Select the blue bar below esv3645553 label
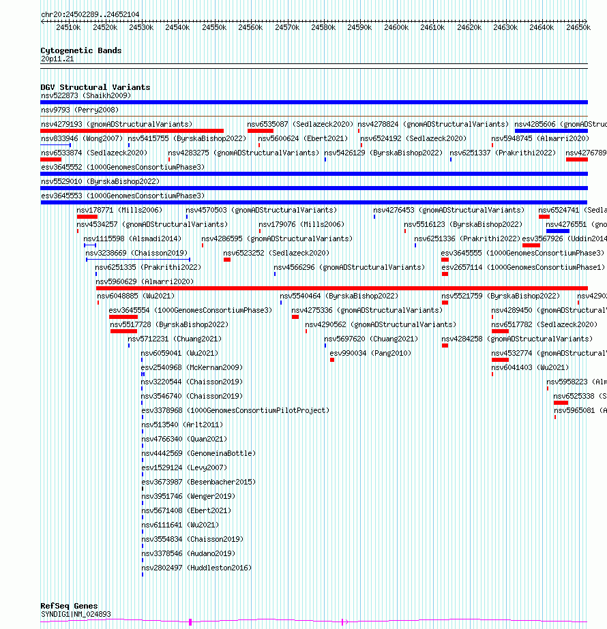The image size is (607, 629). [314, 202]
